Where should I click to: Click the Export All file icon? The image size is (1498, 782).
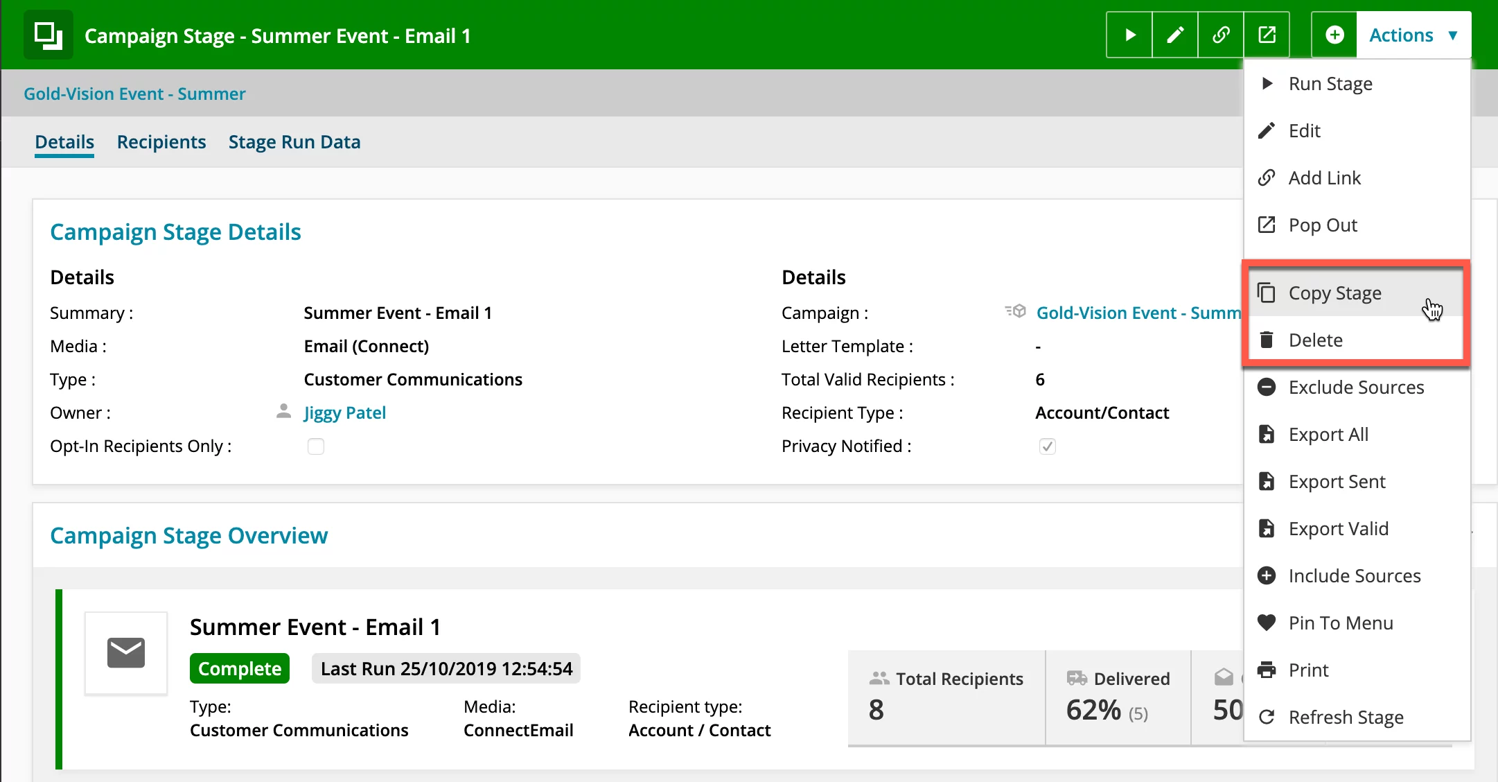1266,434
